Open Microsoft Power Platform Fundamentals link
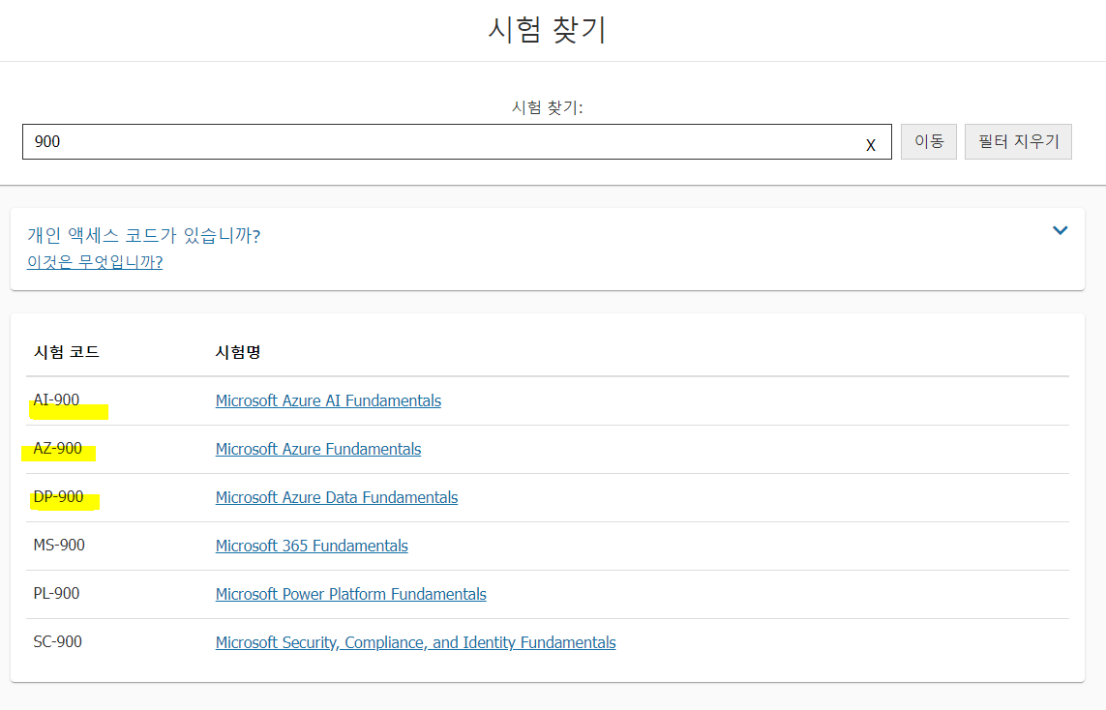The image size is (1106, 710). [x=350, y=594]
